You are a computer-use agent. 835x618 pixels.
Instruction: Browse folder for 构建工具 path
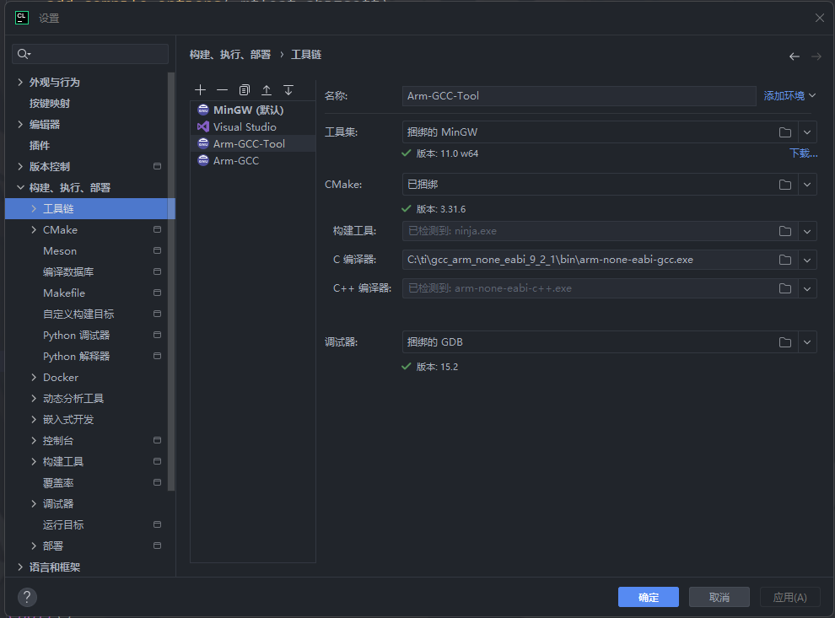coord(785,231)
